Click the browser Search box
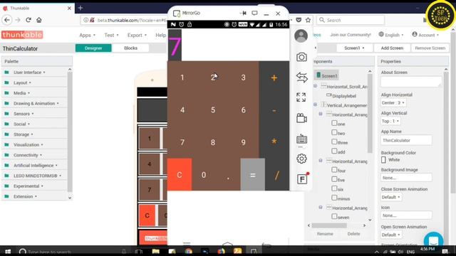Viewport: 456px width, 256px height. pos(351,20)
